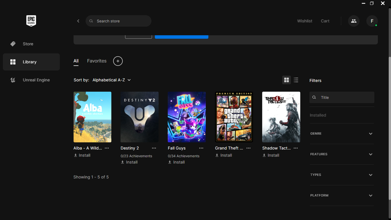Click the Shadow Tact... title
The image size is (391, 220).
pyautogui.click(x=276, y=148)
